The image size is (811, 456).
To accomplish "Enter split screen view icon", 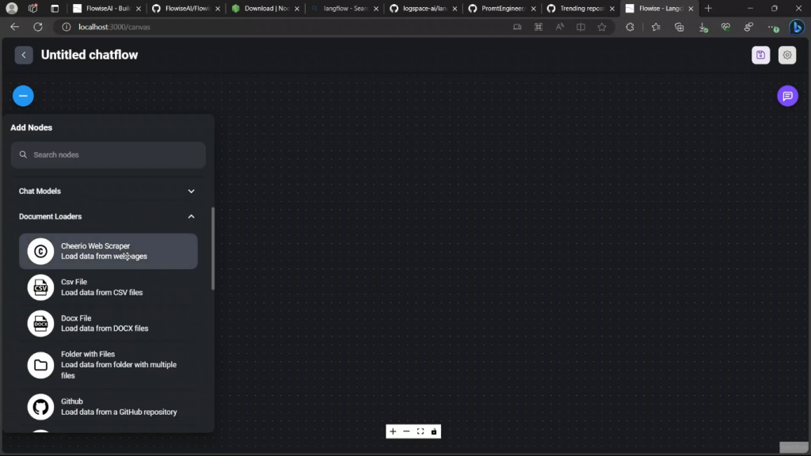I will [x=581, y=27].
